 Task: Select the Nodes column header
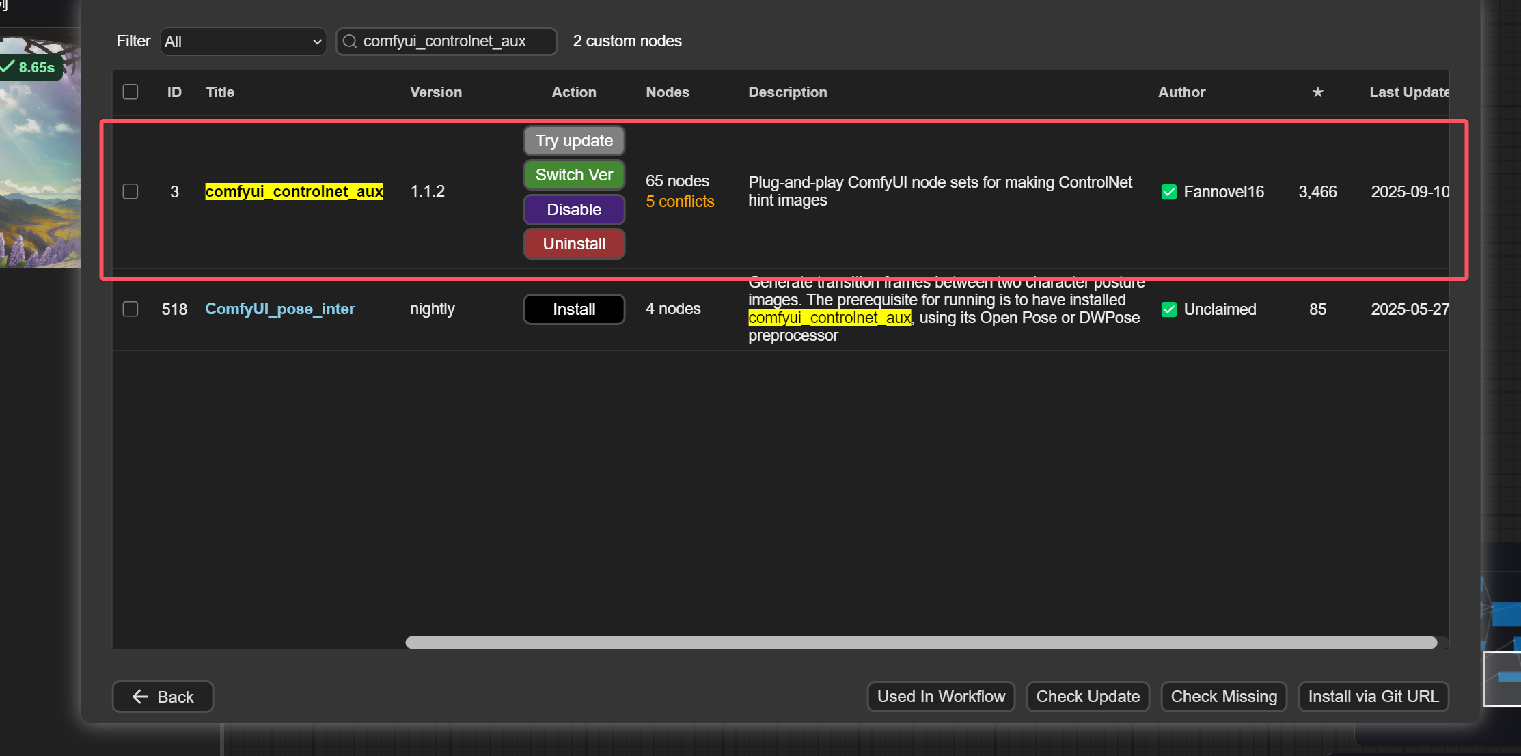coord(667,92)
